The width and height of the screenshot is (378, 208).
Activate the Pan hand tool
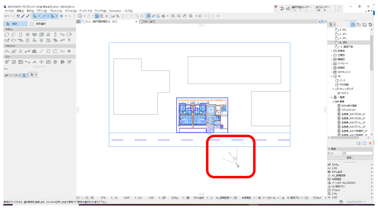click(x=185, y=16)
